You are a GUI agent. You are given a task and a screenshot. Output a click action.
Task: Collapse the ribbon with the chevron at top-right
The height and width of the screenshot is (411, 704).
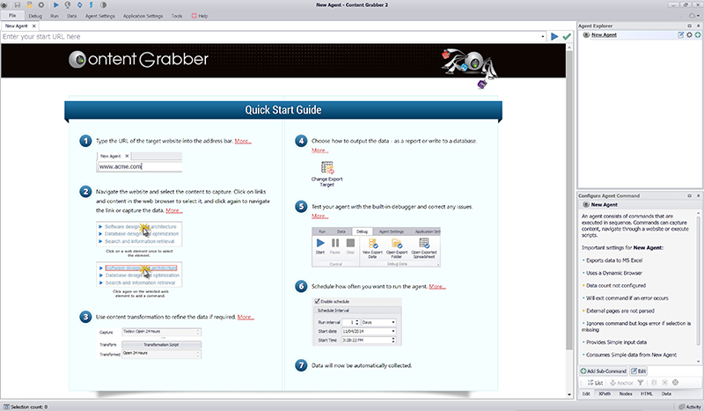click(680, 16)
